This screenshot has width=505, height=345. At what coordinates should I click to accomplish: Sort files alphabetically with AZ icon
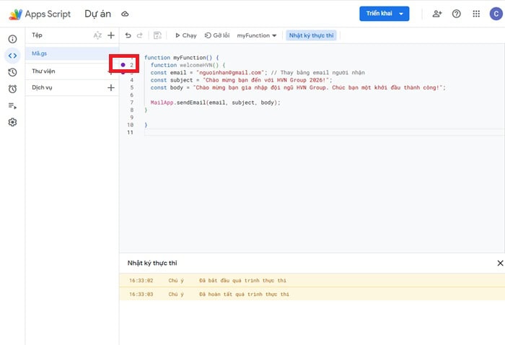pos(97,35)
